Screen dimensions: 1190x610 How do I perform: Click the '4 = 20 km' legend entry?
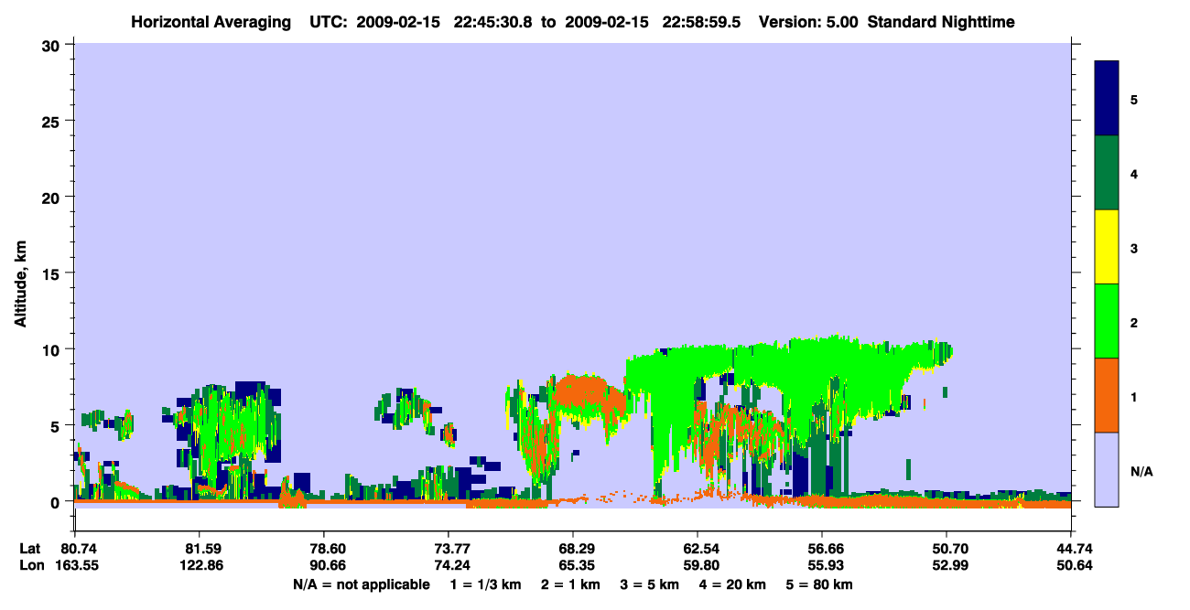pos(734,584)
